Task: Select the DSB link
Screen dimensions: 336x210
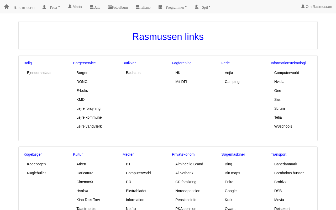Action: click(x=278, y=191)
